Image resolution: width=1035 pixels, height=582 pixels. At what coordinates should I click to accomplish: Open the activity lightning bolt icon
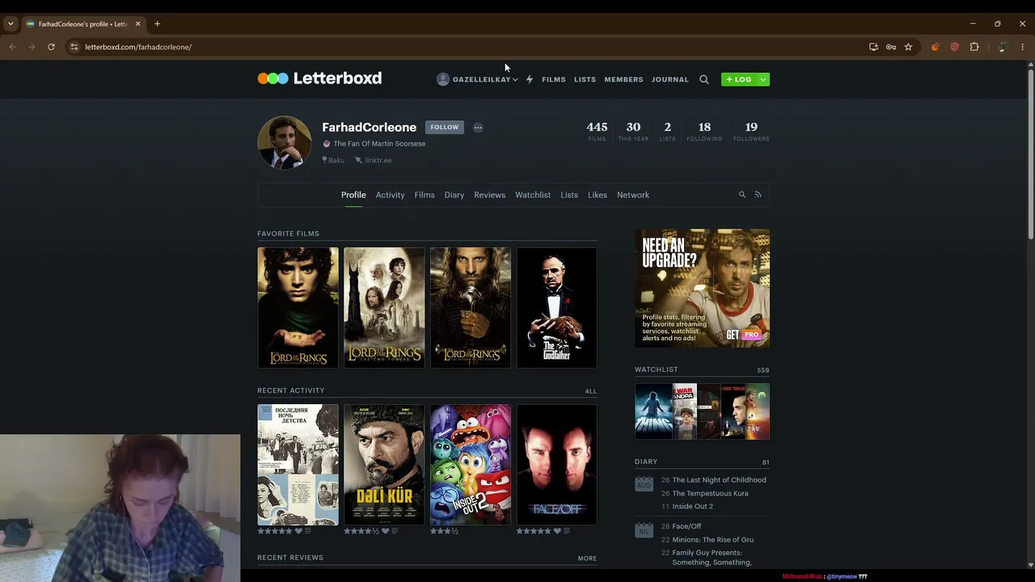coord(530,79)
